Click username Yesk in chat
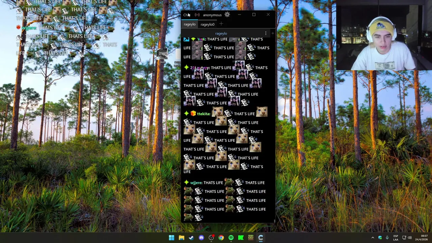The image size is (432, 243). [201, 39]
